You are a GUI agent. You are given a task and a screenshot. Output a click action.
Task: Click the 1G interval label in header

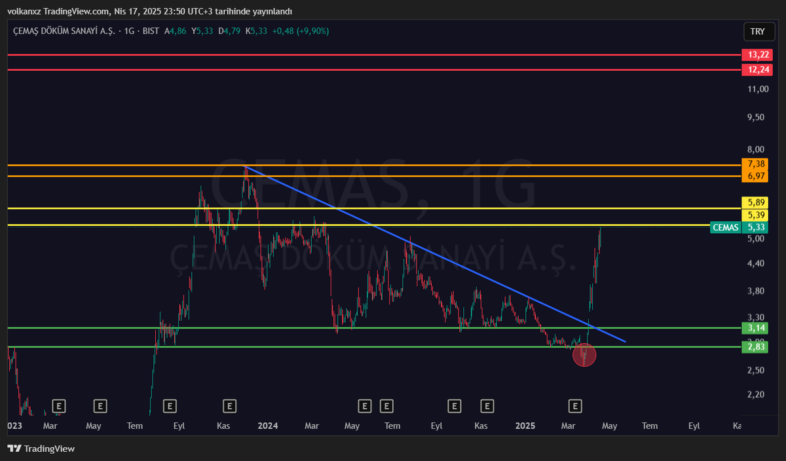(x=130, y=31)
